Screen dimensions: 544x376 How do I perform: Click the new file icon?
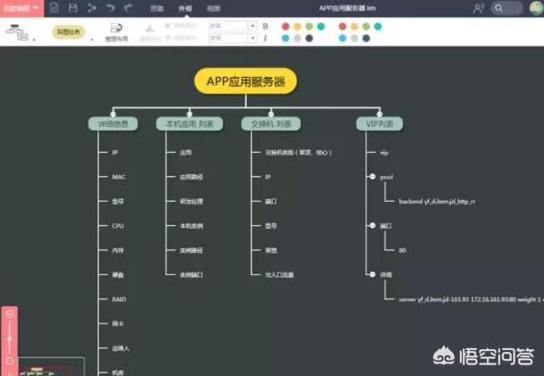point(54,7)
